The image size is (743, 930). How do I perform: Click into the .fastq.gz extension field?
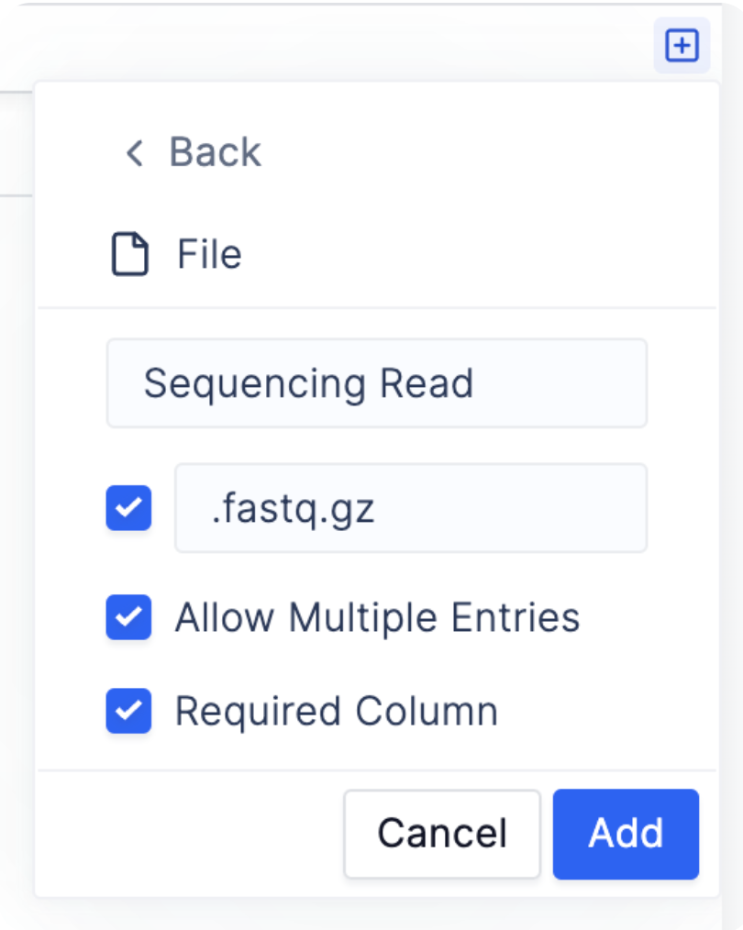pyautogui.click(x=410, y=508)
